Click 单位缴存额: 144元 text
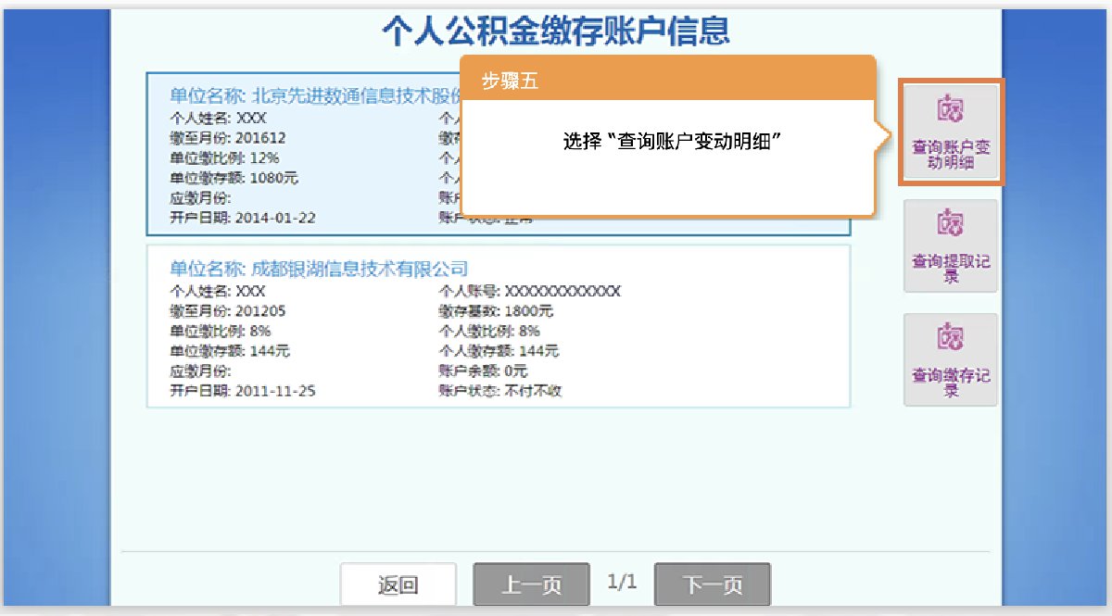This screenshot has height=616, width=1112. [230, 351]
